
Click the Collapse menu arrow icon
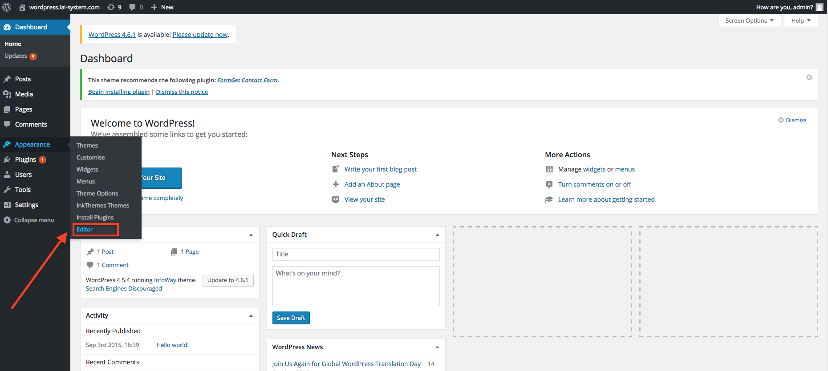pyautogui.click(x=7, y=220)
